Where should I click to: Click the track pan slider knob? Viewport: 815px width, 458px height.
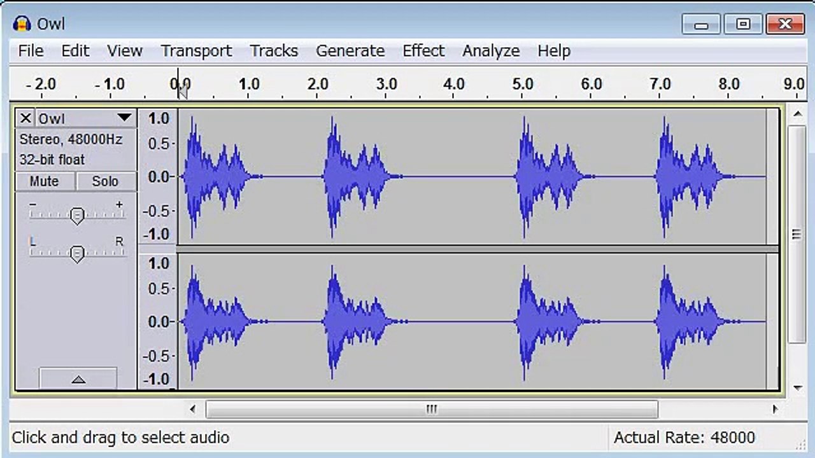(x=76, y=254)
